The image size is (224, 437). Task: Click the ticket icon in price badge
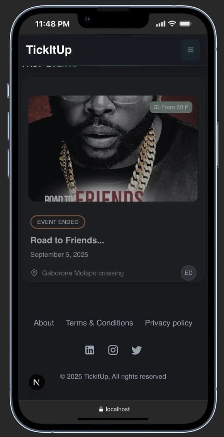[156, 107]
